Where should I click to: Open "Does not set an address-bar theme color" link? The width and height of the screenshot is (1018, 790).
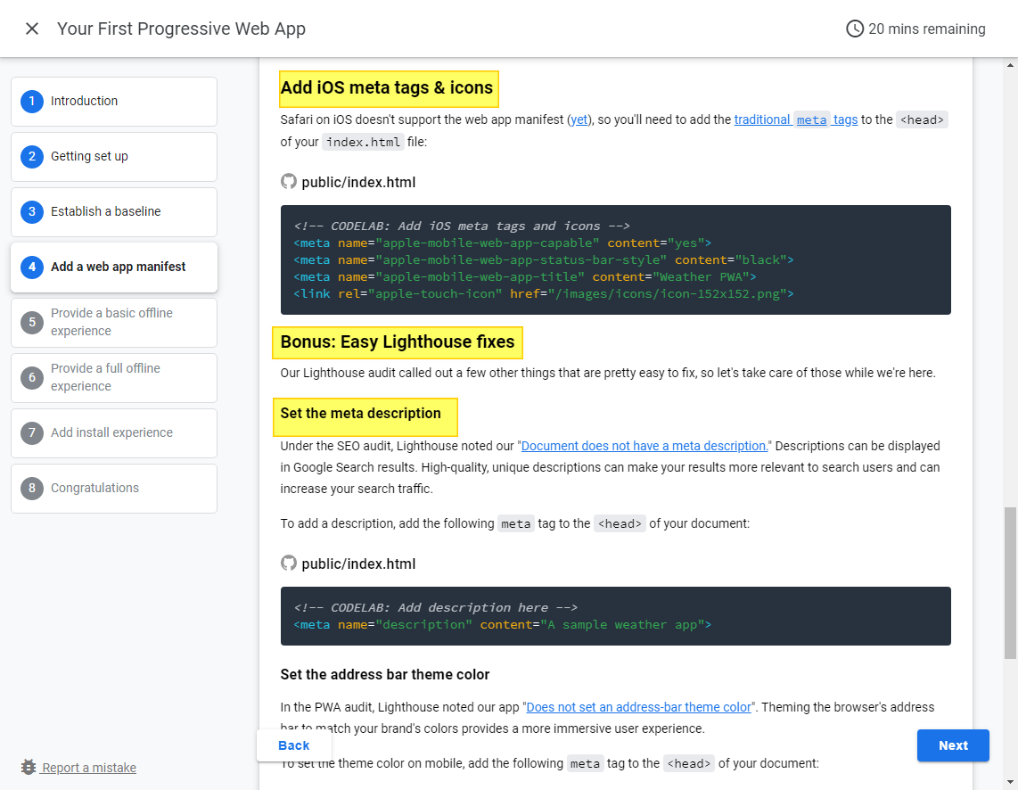tap(638, 707)
